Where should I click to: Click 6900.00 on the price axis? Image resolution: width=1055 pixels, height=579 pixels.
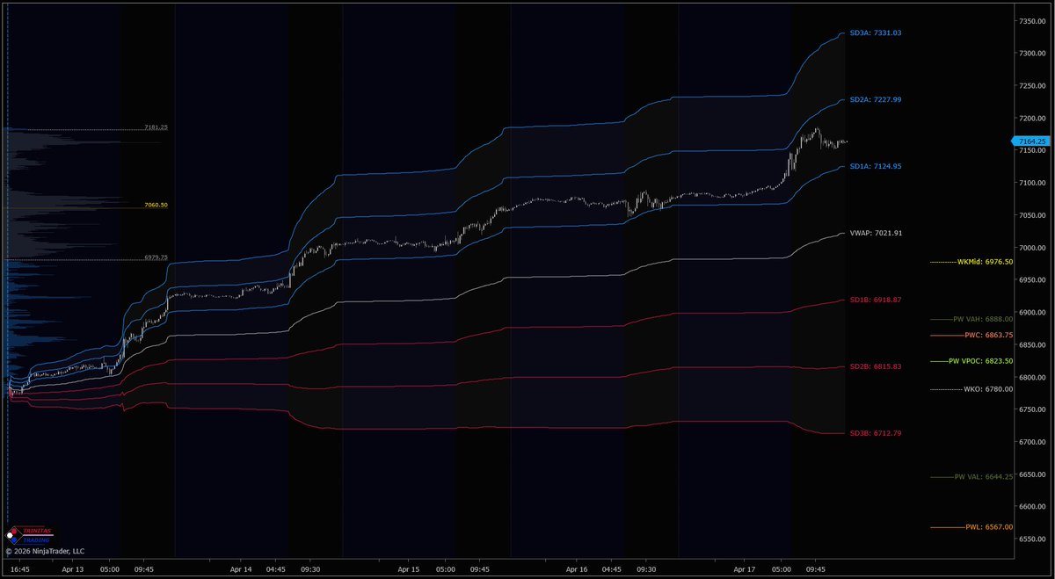point(1032,313)
